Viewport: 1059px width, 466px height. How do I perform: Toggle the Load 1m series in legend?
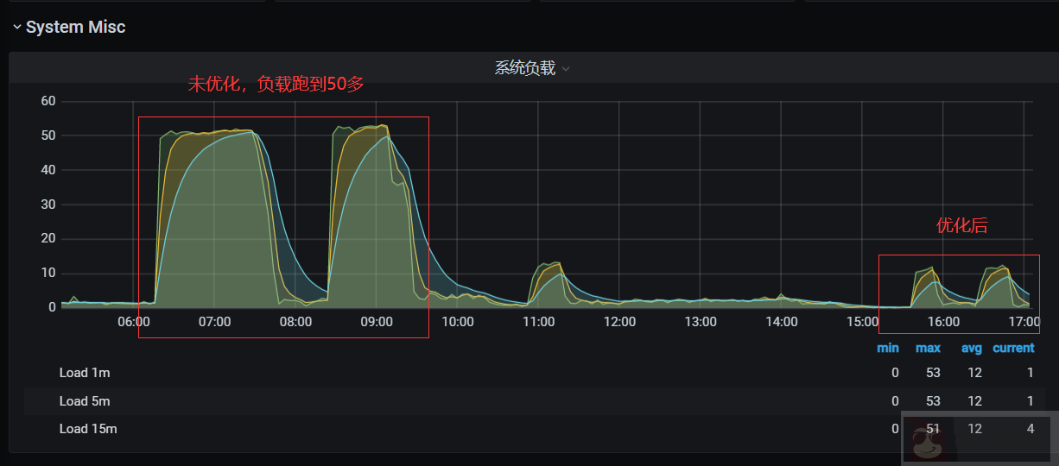tap(85, 373)
